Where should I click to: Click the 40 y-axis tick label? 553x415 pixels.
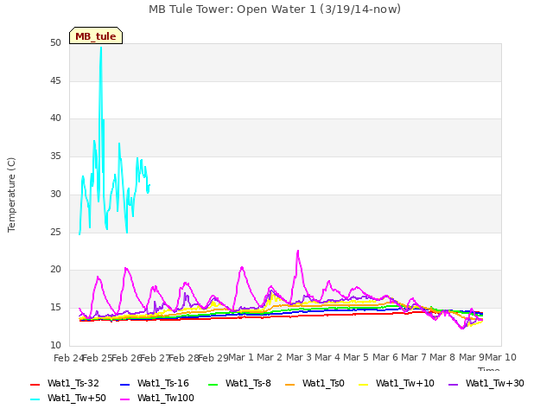coord(55,118)
